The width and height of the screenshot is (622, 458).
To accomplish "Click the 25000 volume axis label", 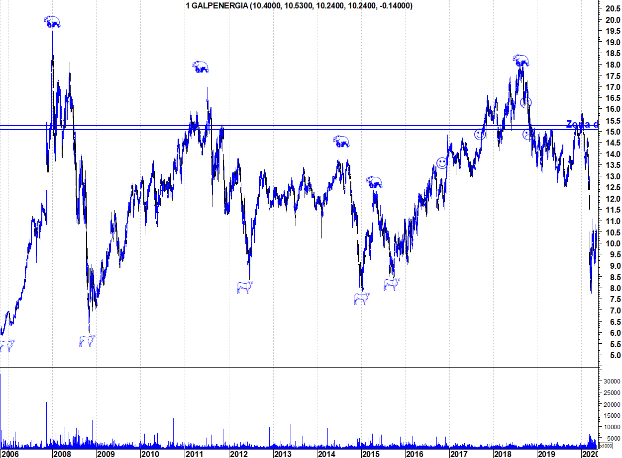I will 612,393.
